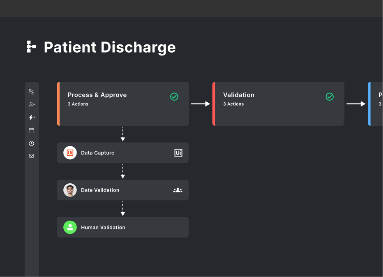Screen dimensions: 383x277
Task: Select the pen annotation tool in the sidebar
Action: [x=32, y=91]
